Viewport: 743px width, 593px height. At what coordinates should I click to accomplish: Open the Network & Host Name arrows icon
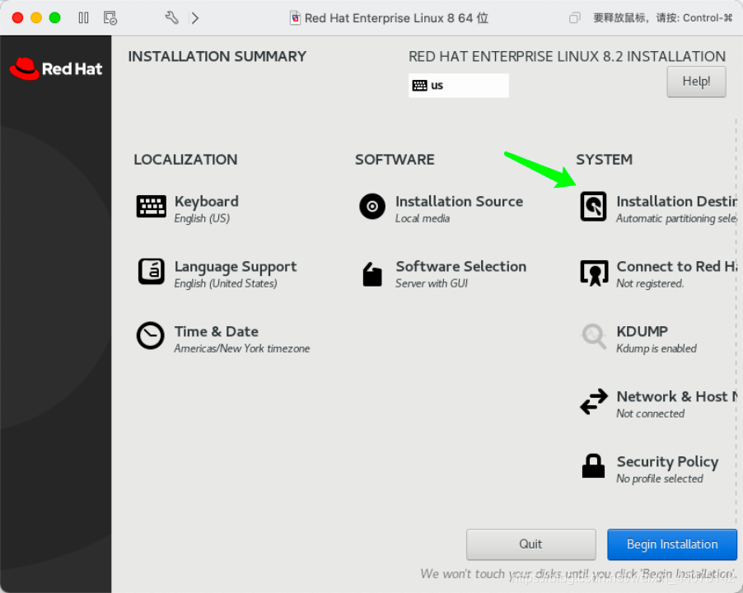[594, 402]
